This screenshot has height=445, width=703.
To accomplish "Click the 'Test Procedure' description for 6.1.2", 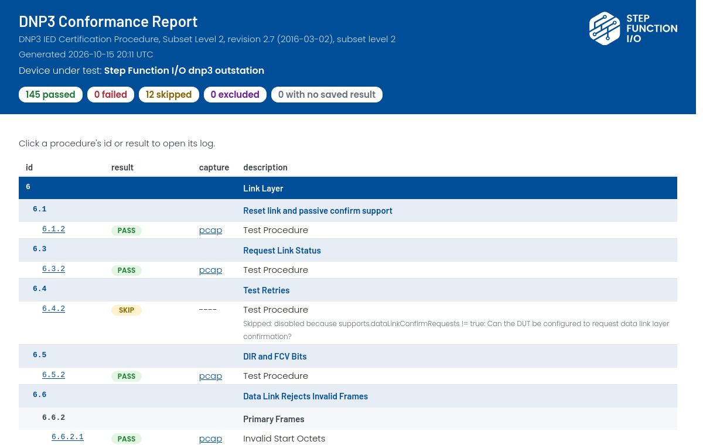I will pos(275,230).
